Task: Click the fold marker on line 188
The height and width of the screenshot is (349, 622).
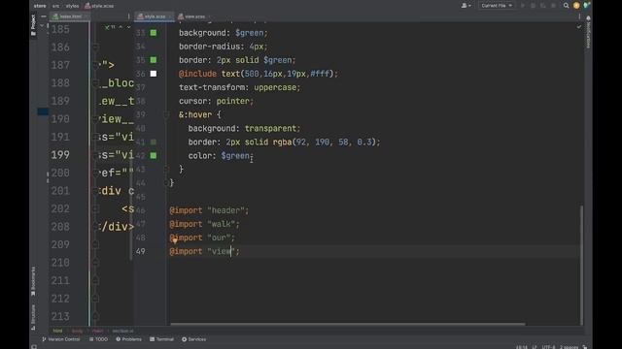Action: [x=95, y=83]
